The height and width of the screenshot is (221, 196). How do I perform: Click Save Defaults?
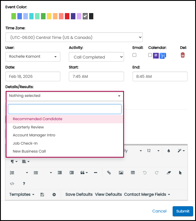(79, 195)
